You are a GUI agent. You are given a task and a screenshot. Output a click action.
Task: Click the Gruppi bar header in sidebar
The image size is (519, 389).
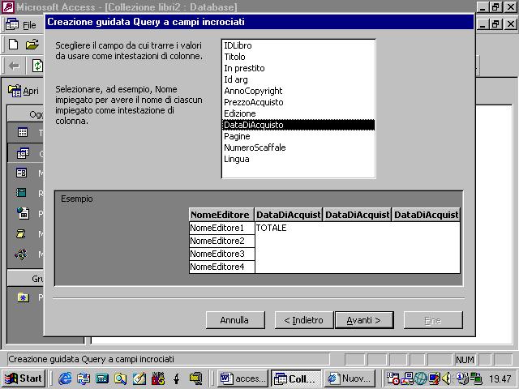point(25,279)
